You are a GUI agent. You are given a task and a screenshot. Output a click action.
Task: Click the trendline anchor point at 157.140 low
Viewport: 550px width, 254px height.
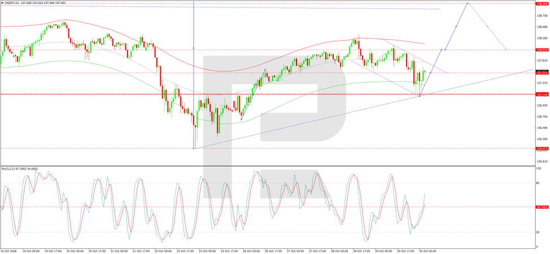[x=420, y=96]
